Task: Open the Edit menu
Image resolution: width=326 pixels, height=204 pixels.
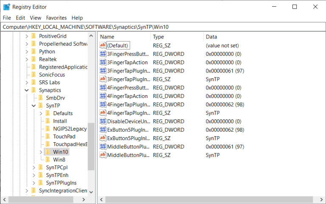Action: [20, 18]
